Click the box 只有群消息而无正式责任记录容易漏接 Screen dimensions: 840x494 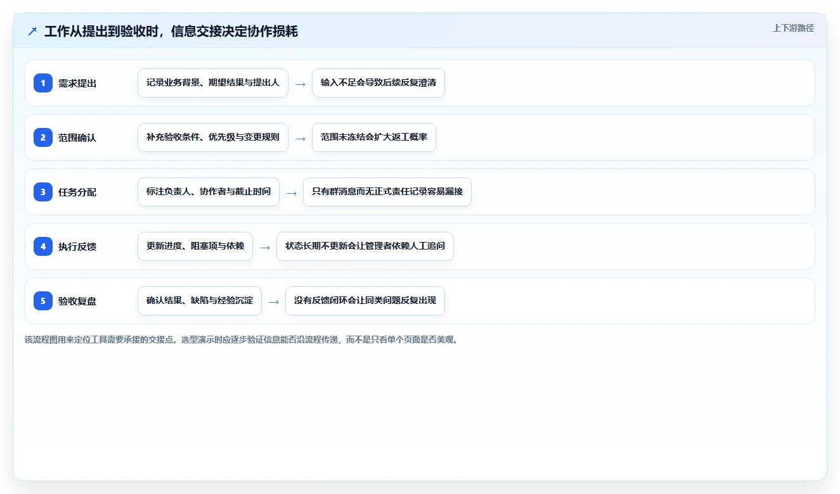point(387,192)
